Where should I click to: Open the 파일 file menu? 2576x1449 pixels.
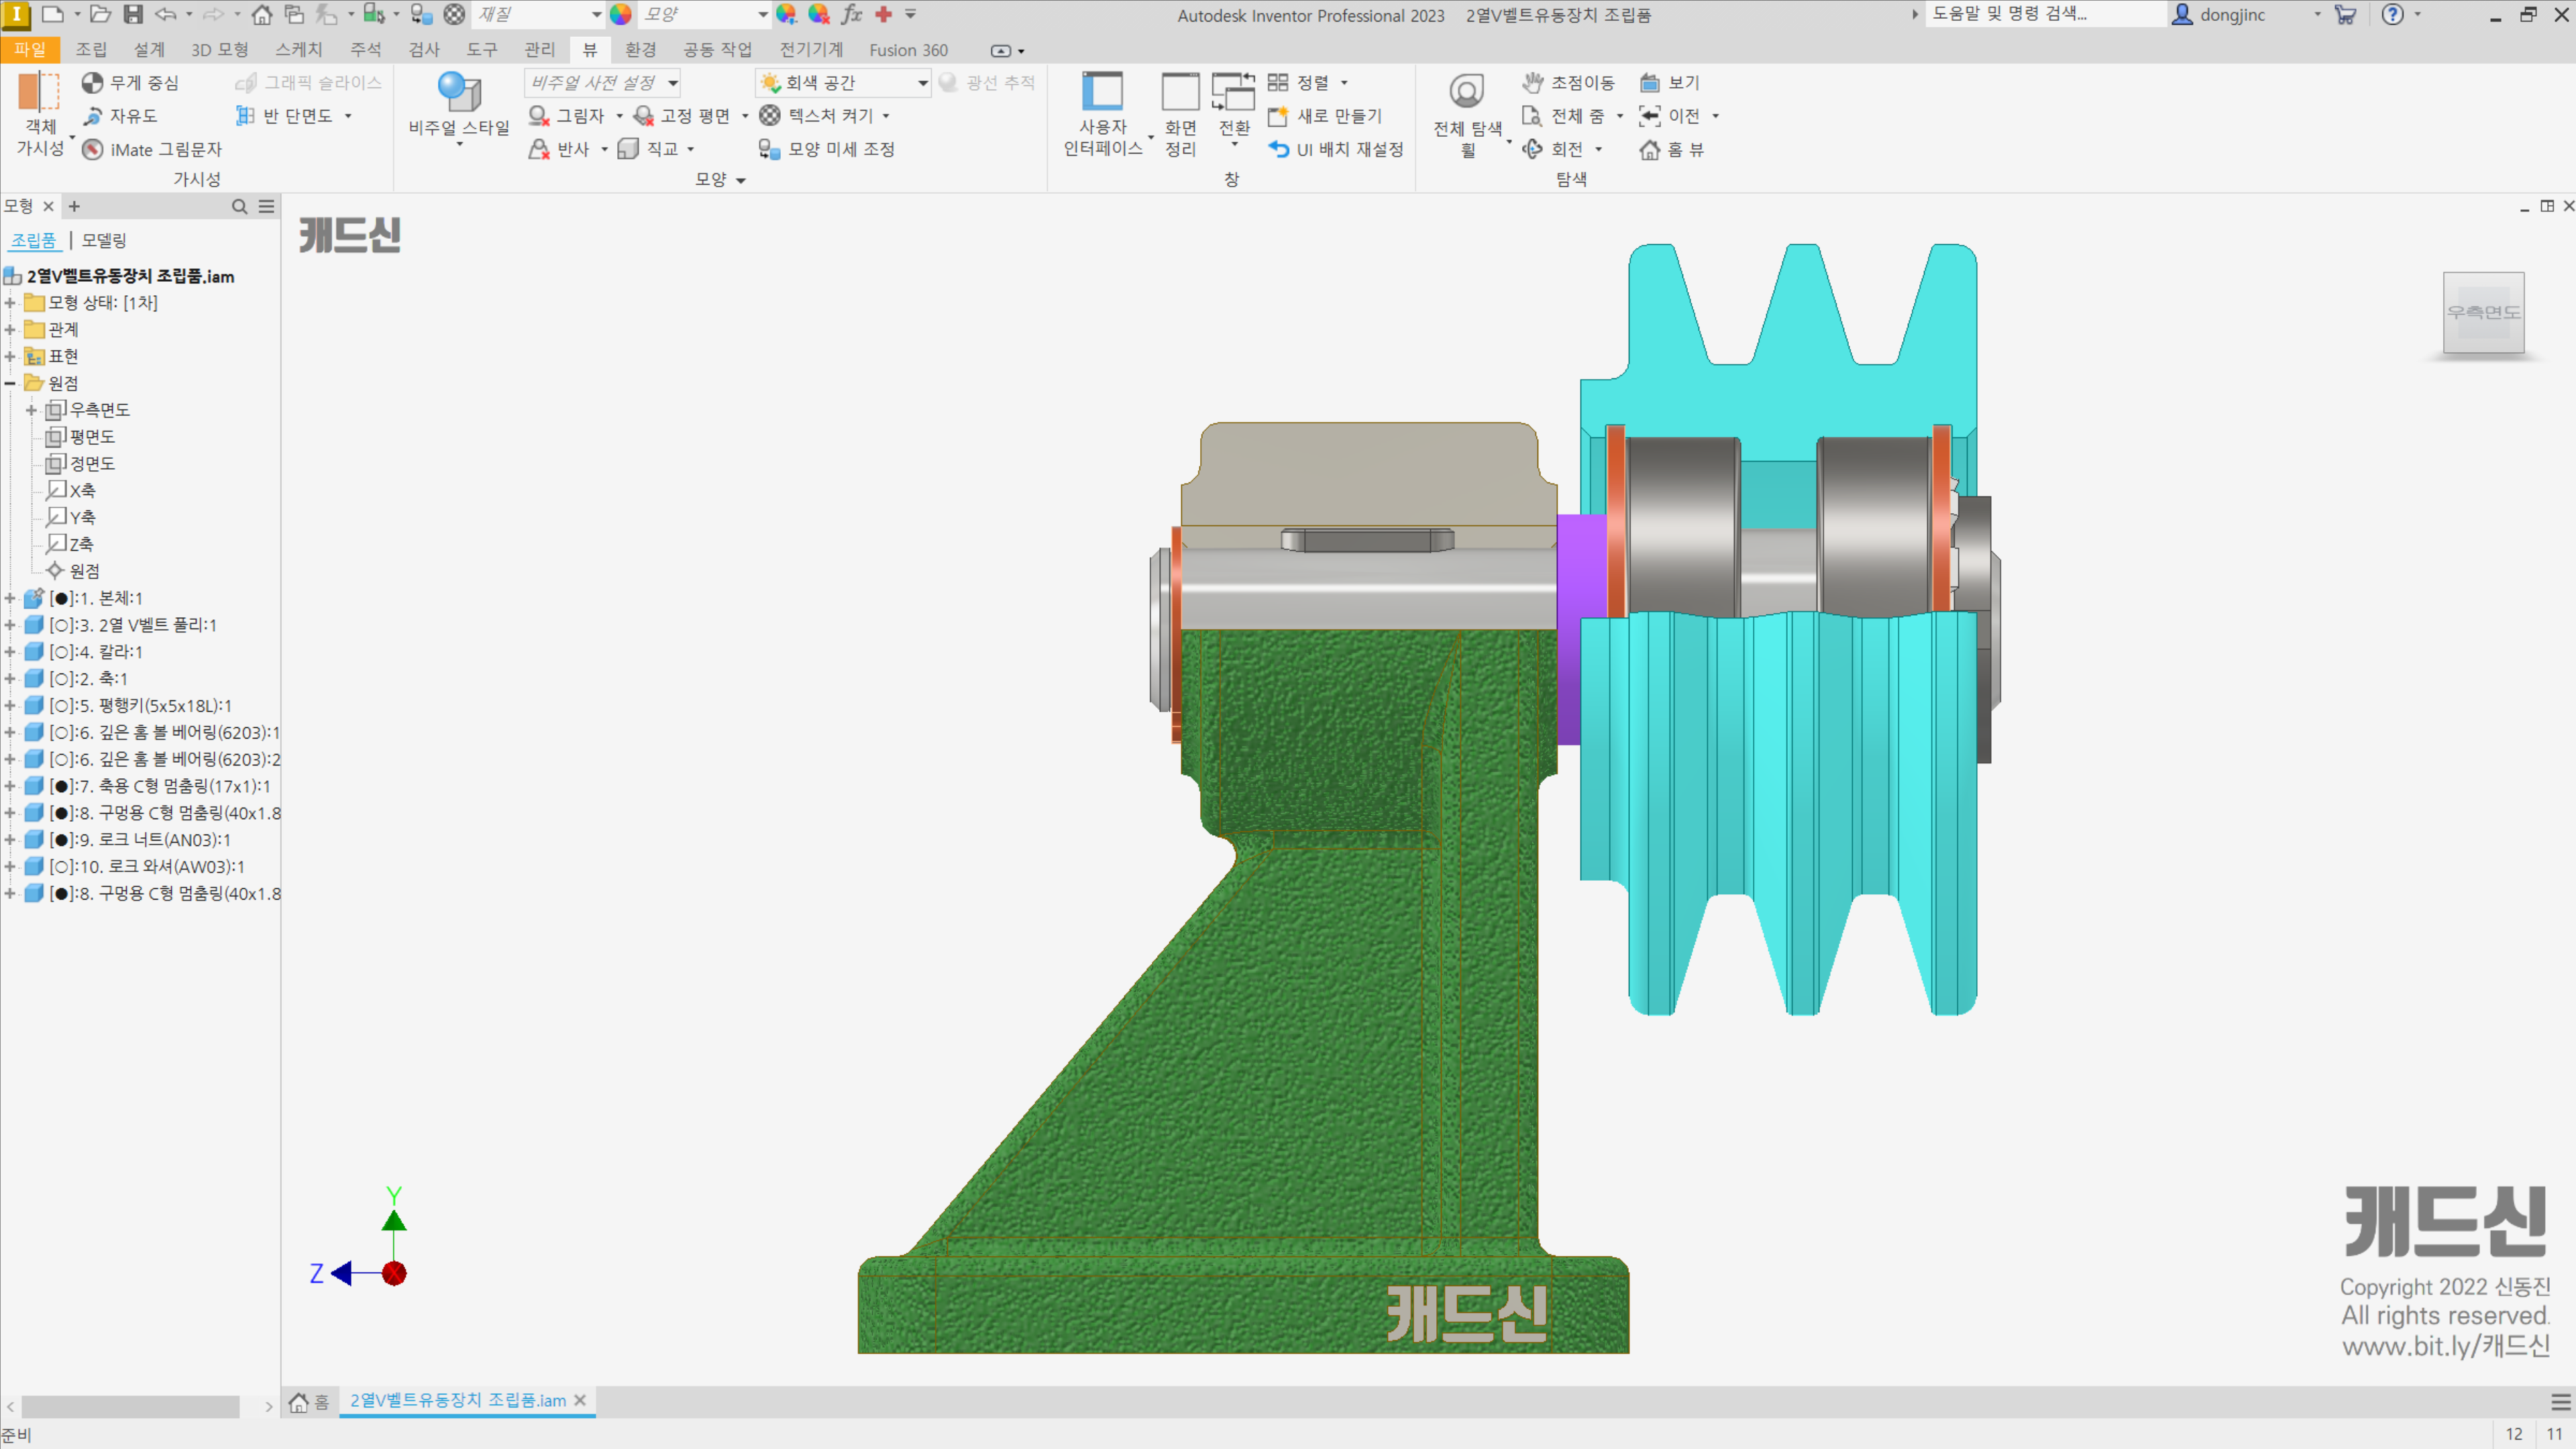[30, 50]
